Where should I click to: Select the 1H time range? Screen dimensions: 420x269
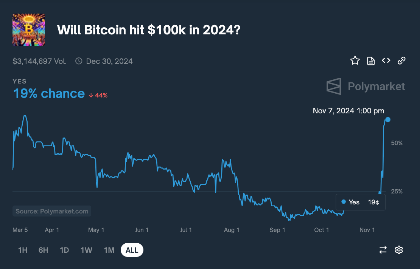(23, 250)
